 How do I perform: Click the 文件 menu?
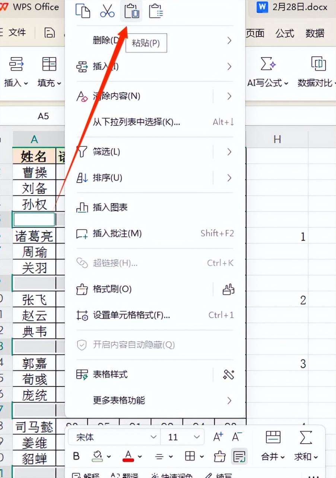click(17, 32)
